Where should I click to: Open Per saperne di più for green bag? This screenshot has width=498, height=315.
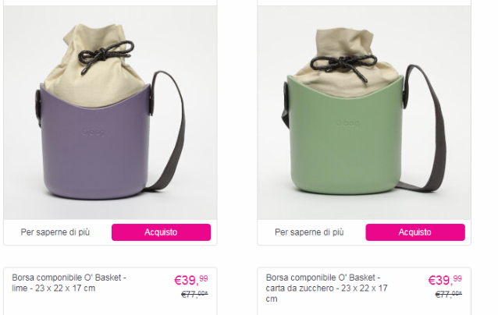tap(309, 232)
